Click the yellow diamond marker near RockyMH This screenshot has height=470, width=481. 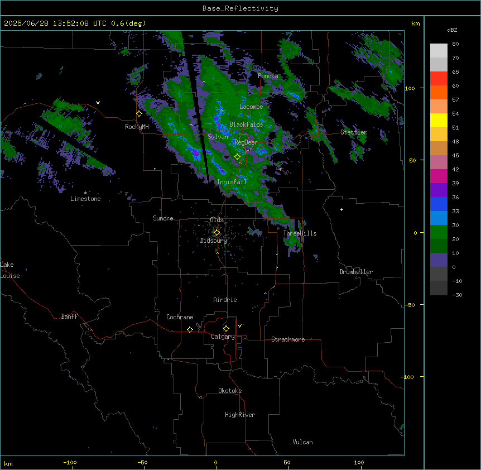tap(140, 114)
